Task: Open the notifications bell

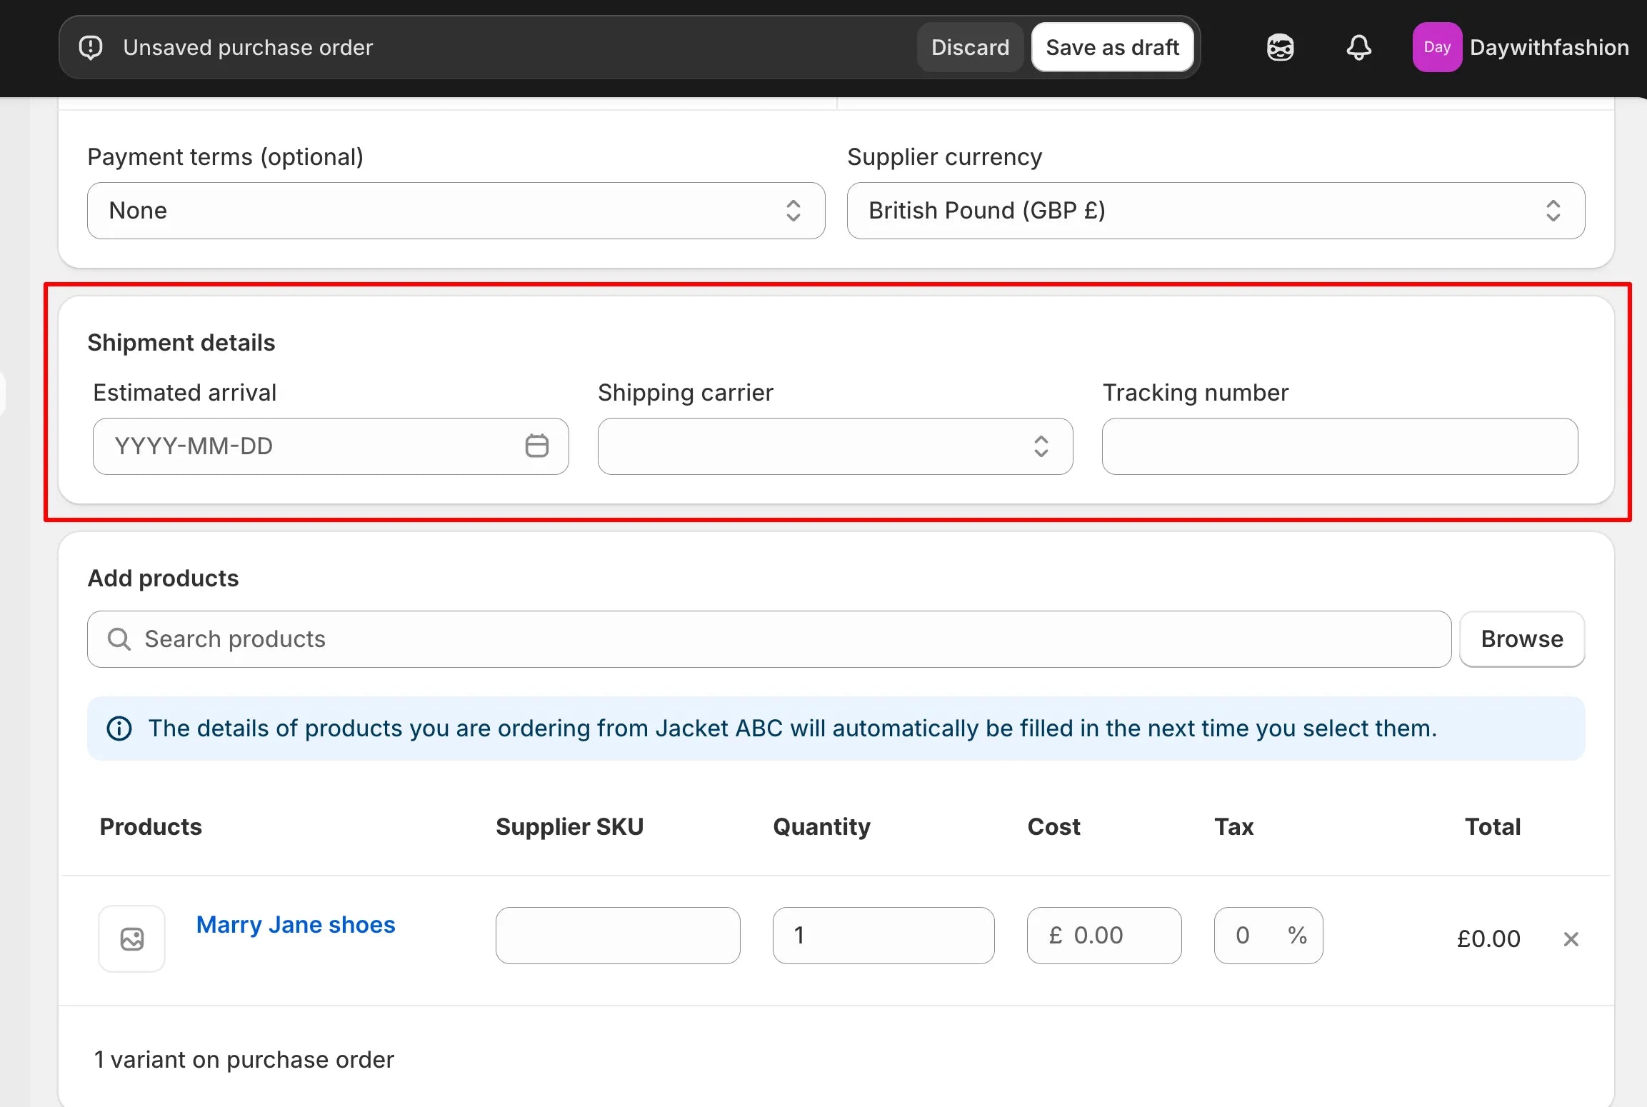Action: [x=1358, y=48]
